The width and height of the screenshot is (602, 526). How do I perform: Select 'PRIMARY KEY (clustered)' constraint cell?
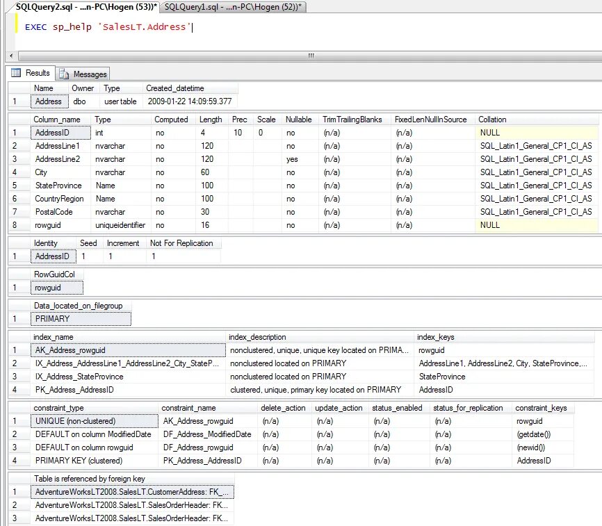pos(95,461)
